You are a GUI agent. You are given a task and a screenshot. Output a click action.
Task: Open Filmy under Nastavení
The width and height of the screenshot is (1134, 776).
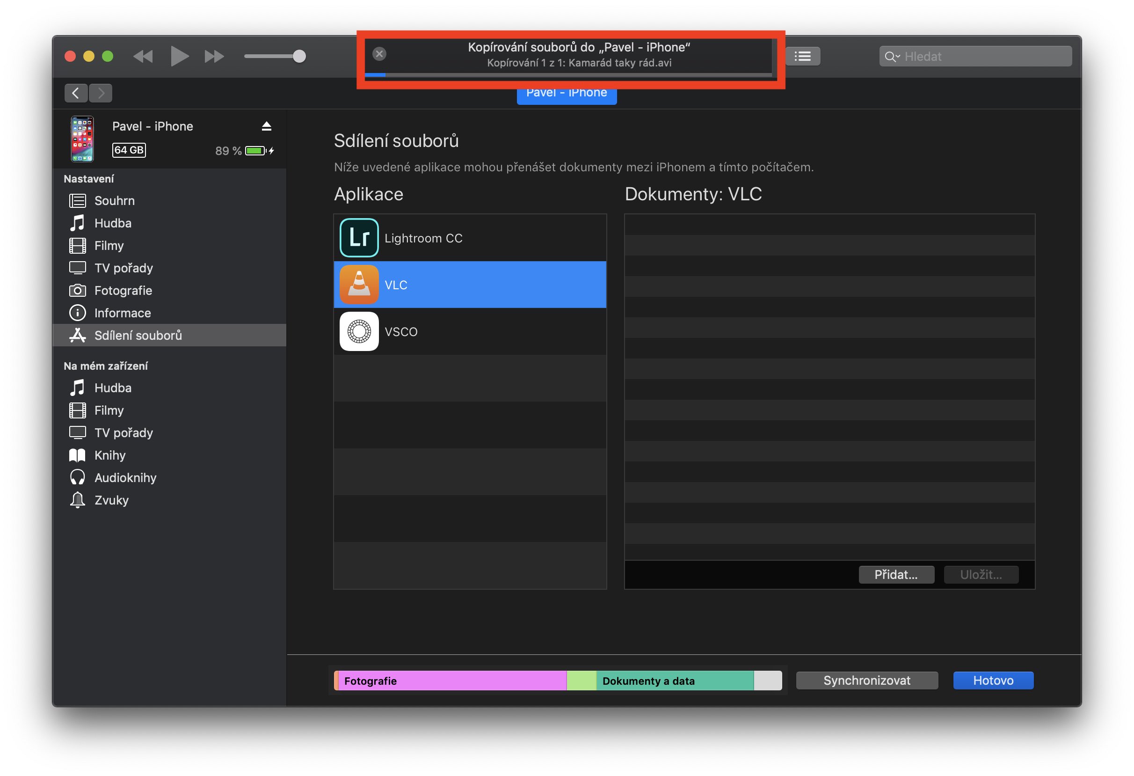(x=169, y=246)
